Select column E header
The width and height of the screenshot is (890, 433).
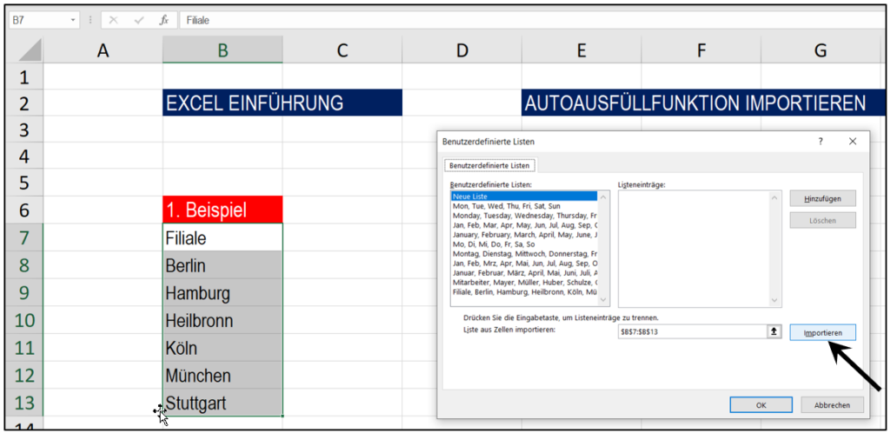[581, 50]
